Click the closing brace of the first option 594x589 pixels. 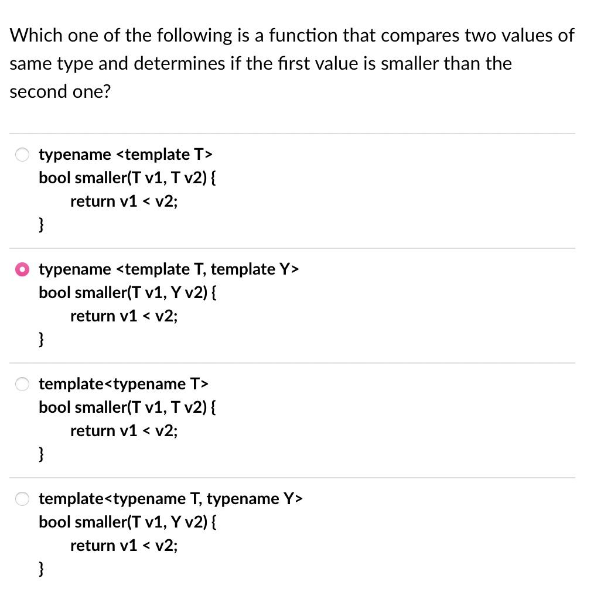pos(40,224)
